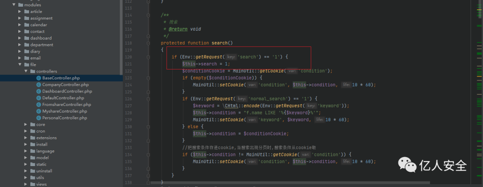Toggle the code fold marker at line 117
This screenshot has height=187, width=483.
148,36
